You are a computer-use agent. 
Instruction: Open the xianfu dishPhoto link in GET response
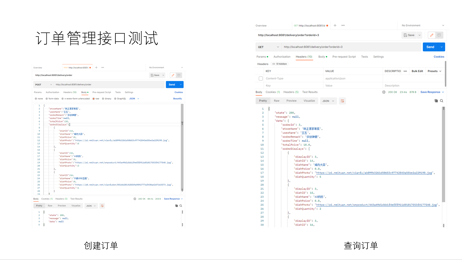point(374,173)
